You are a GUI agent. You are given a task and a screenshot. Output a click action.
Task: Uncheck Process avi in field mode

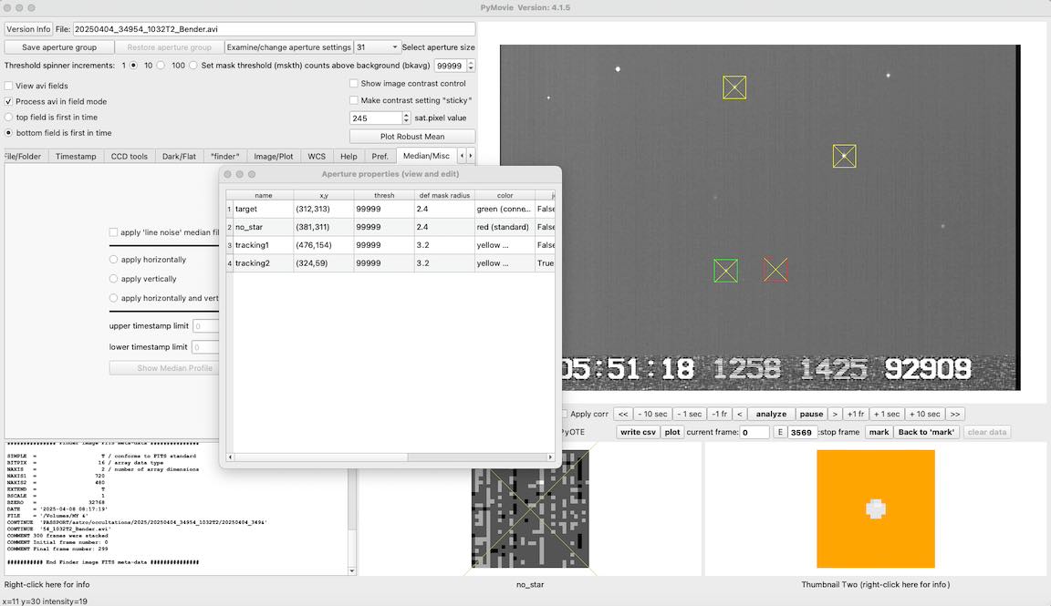tap(9, 101)
